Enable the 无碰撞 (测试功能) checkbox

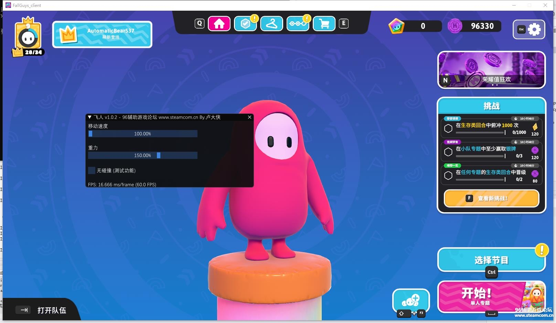(x=92, y=171)
